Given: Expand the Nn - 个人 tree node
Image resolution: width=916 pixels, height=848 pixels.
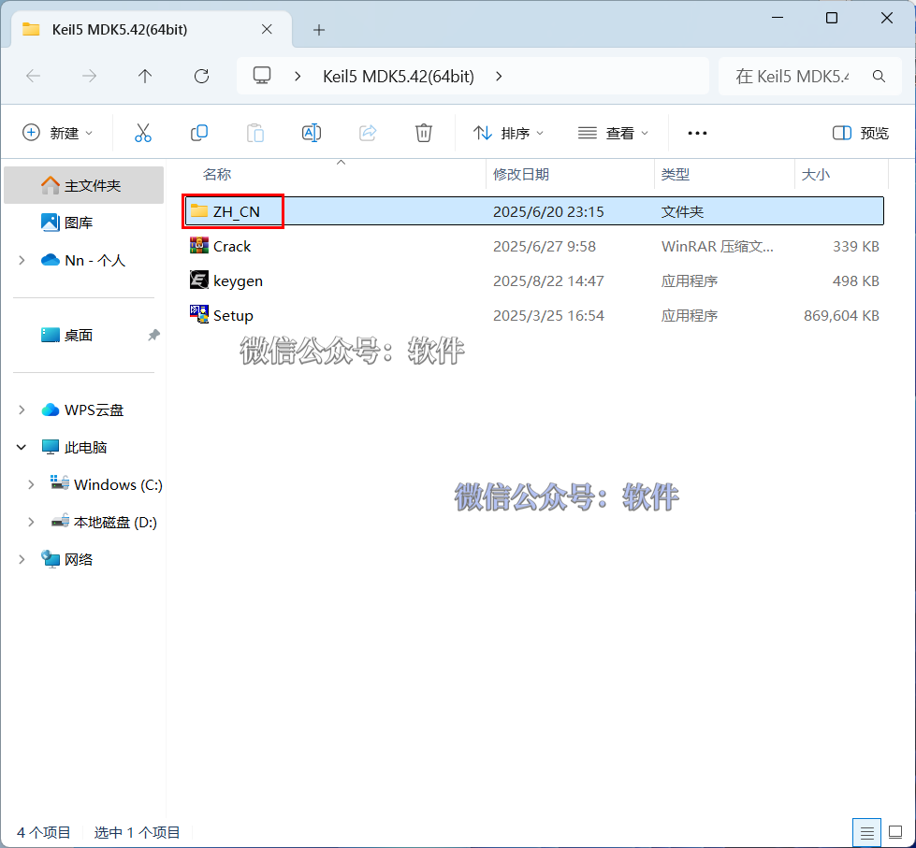Looking at the screenshot, I should click(x=22, y=260).
